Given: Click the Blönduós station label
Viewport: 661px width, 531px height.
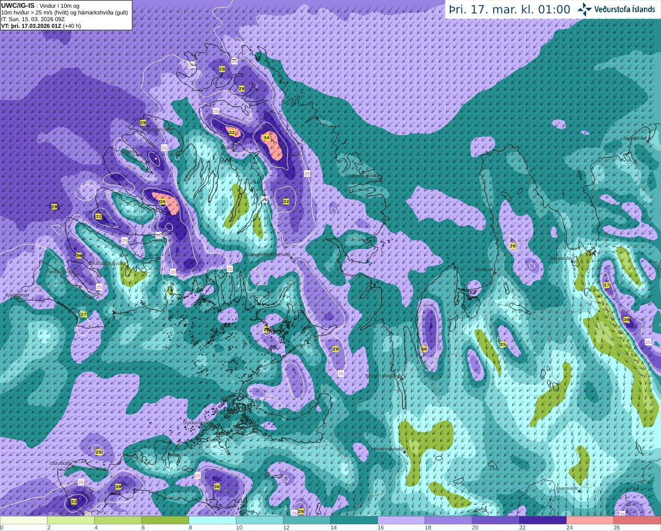Looking at the screenshot, I should point(484,269).
